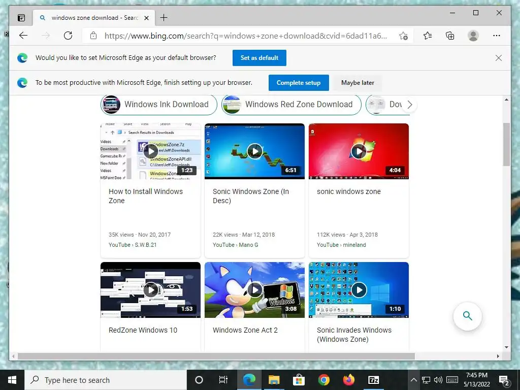Open Edge settings and more menu

pos(497,36)
